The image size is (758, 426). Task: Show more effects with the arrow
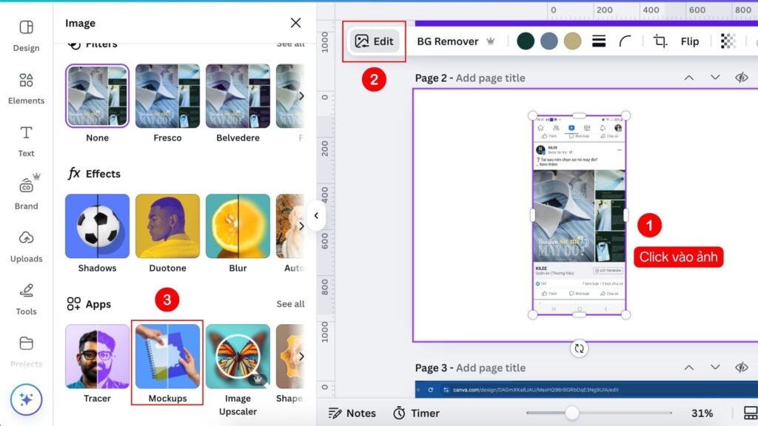(x=301, y=226)
